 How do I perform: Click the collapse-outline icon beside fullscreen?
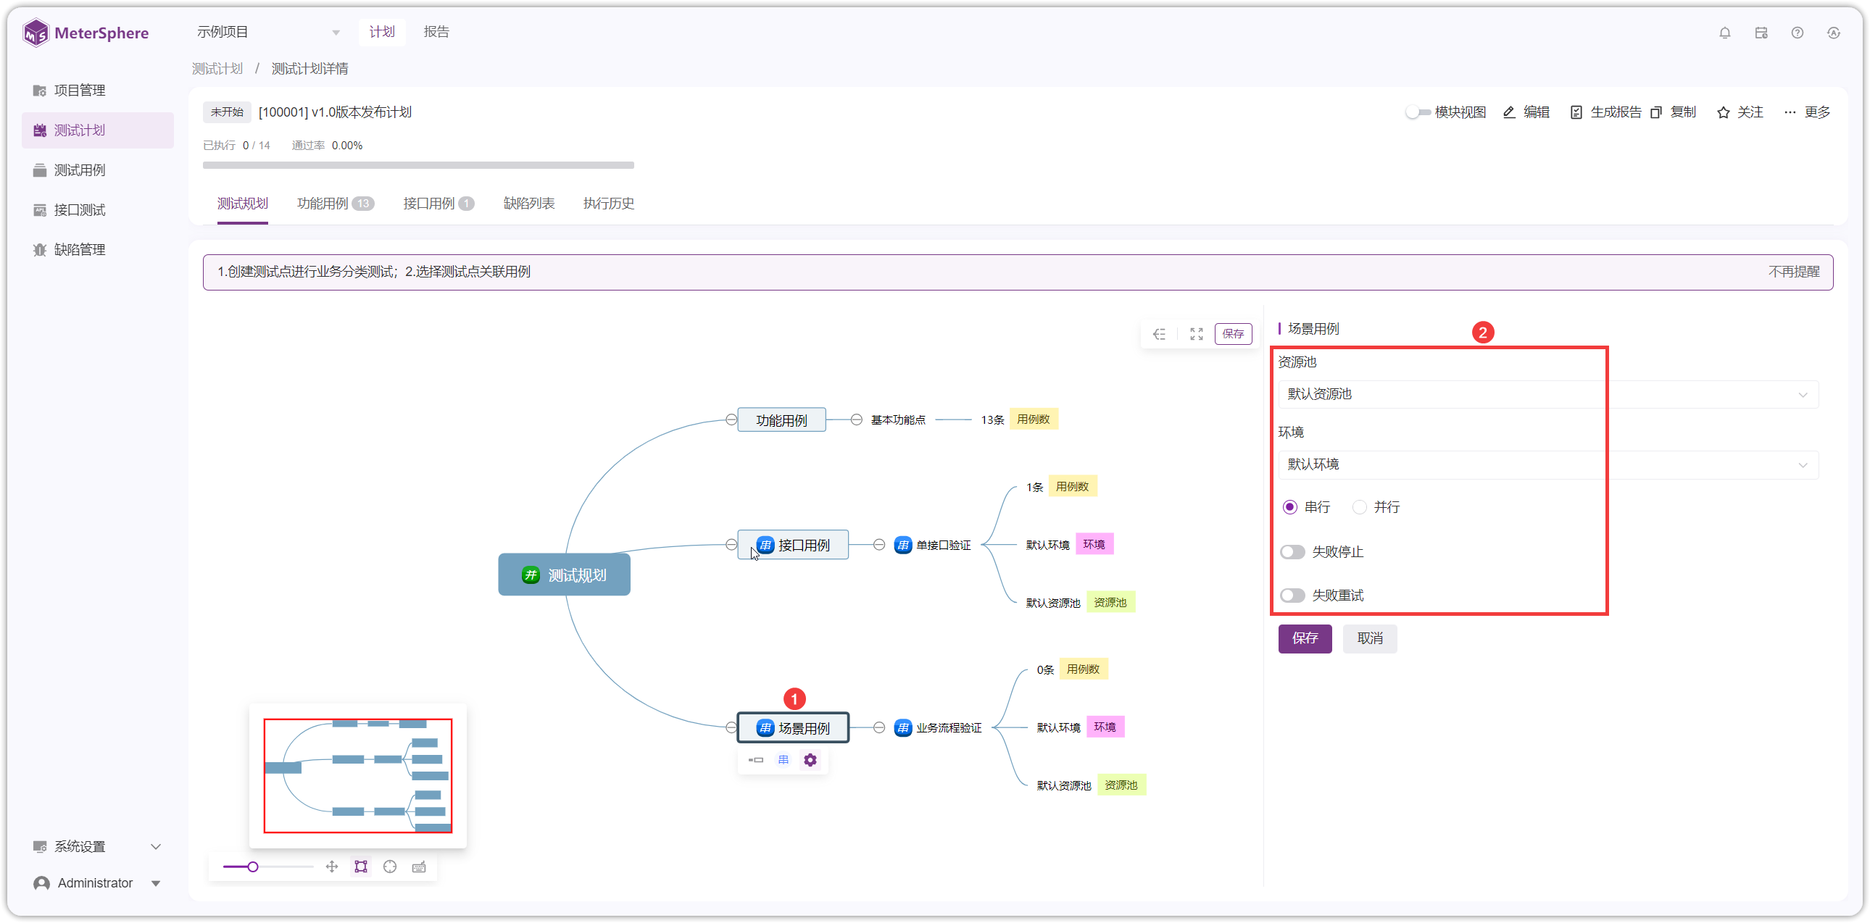pyautogui.click(x=1159, y=334)
